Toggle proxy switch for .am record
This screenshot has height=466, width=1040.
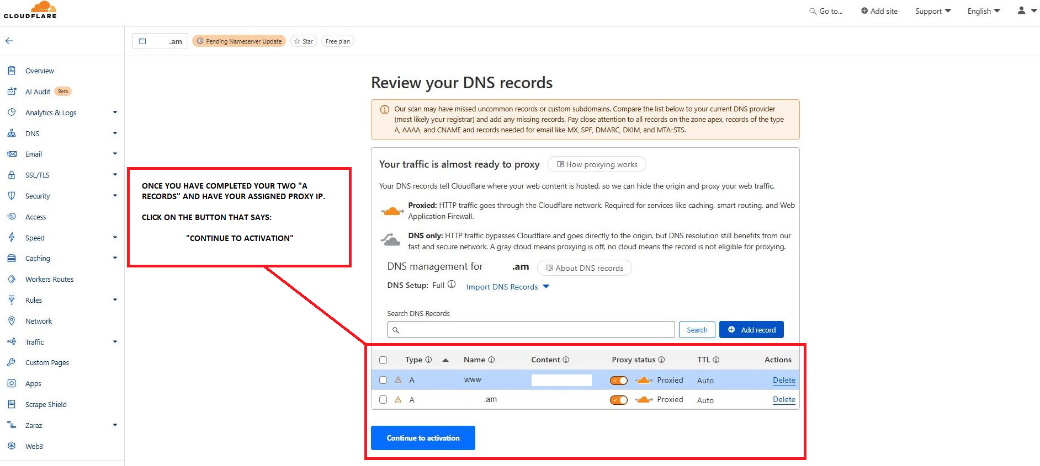point(619,400)
